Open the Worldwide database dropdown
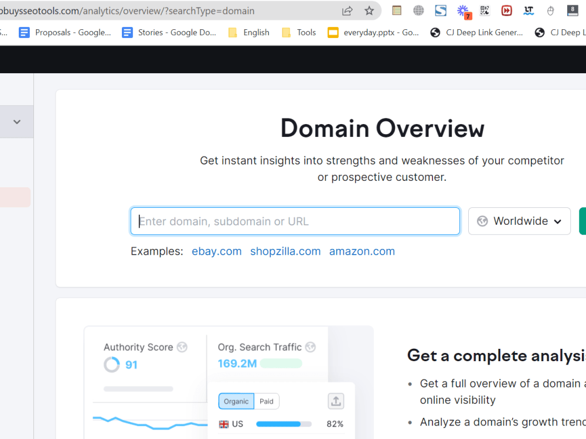Image resolution: width=586 pixels, height=439 pixels. (x=519, y=221)
